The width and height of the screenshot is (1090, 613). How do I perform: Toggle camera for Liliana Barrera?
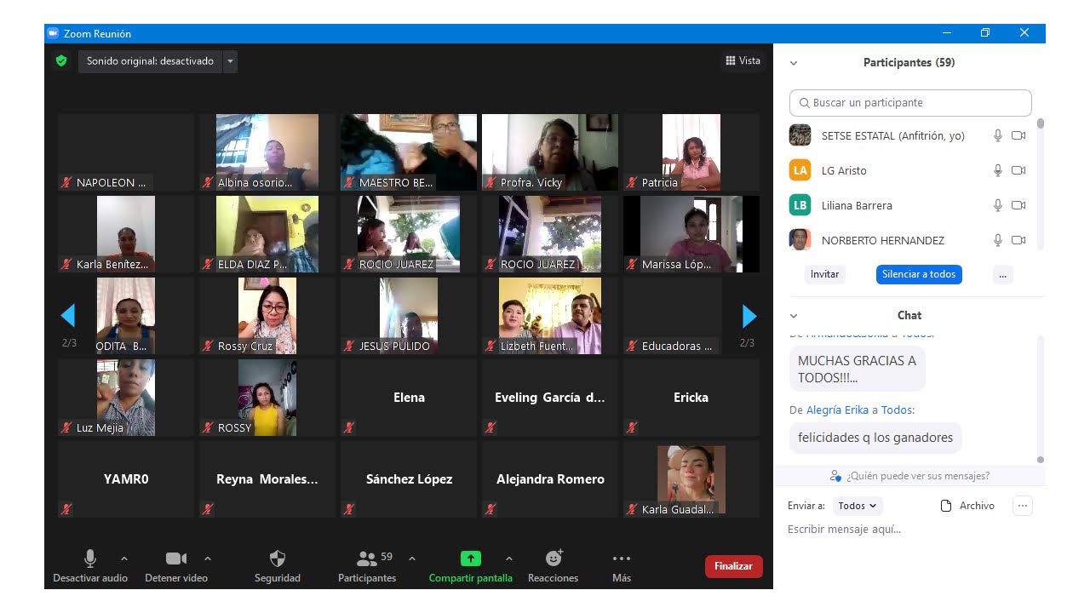pos(1018,205)
